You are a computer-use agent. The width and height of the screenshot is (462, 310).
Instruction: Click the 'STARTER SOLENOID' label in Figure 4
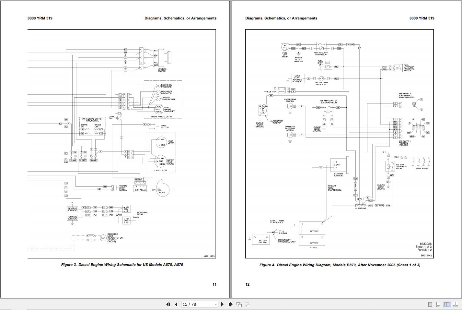(338, 175)
